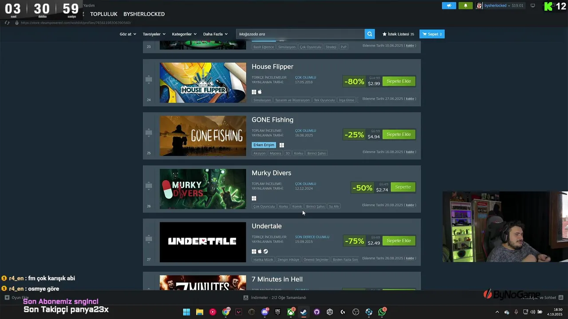The height and width of the screenshot is (319, 568).
Task: Click the Su Altı tag under Murky Divers
Action: (x=334, y=206)
